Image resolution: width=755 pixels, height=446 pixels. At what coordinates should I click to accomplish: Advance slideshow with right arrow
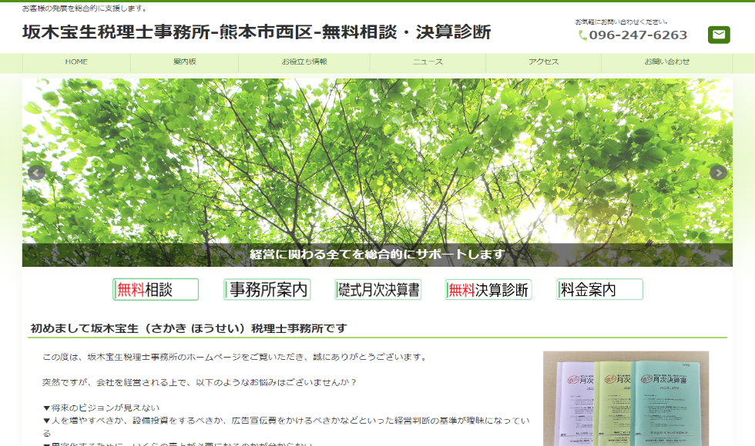point(718,172)
